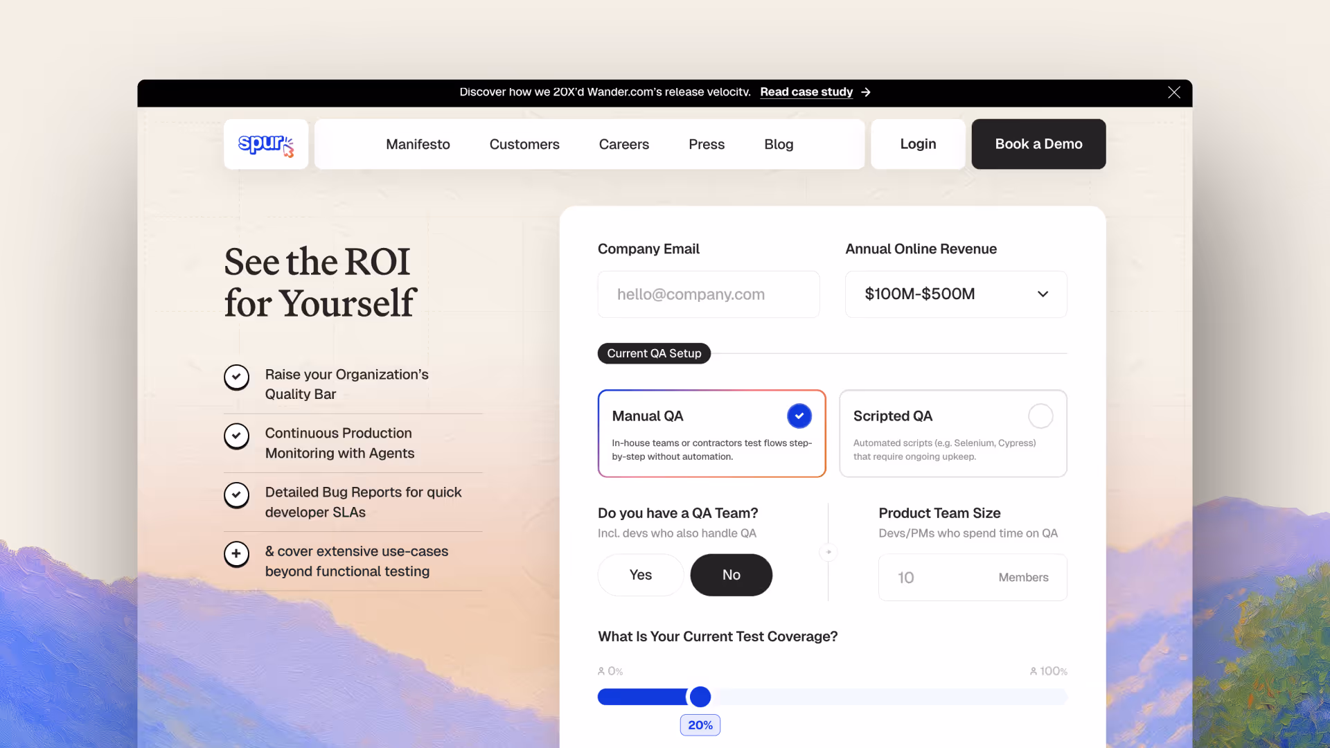Dismiss the top announcement banner
Image resolution: width=1330 pixels, height=748 pixels.
coord(1173,92)
